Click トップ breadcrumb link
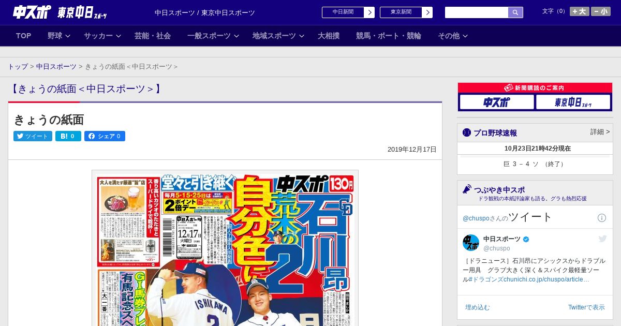Screen dimensions: 621x326 tap(18, 67)
